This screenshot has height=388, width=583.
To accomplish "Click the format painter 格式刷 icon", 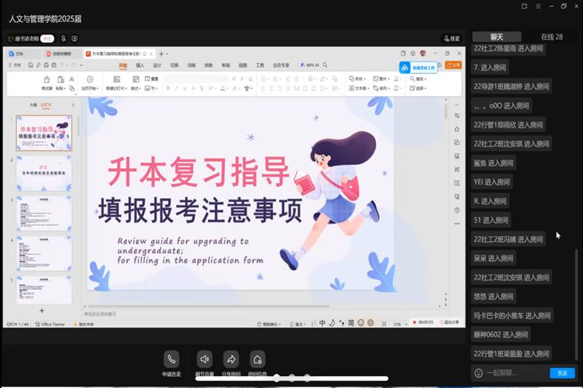I will pyautogui.click(x=46, y=80).
